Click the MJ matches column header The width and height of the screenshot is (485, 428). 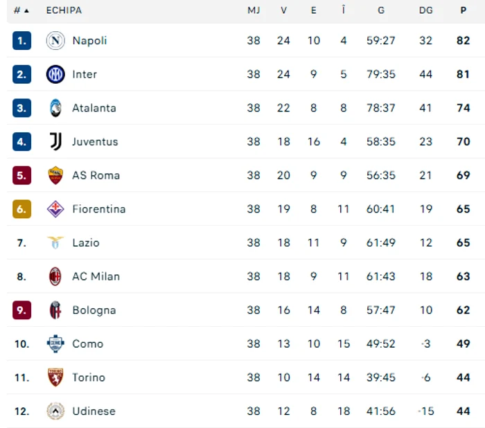254,10
